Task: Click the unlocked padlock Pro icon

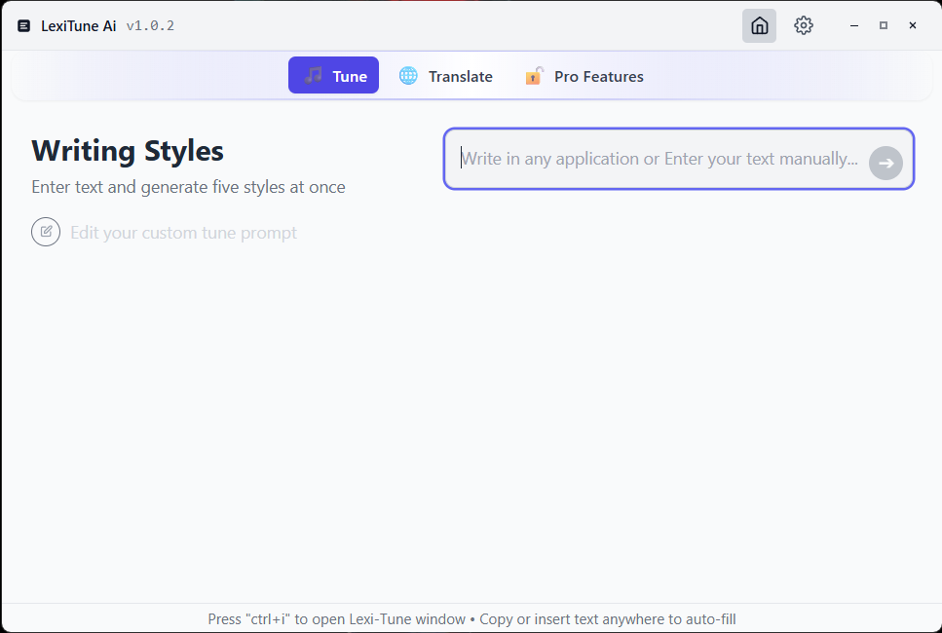Action: [534, 76]
